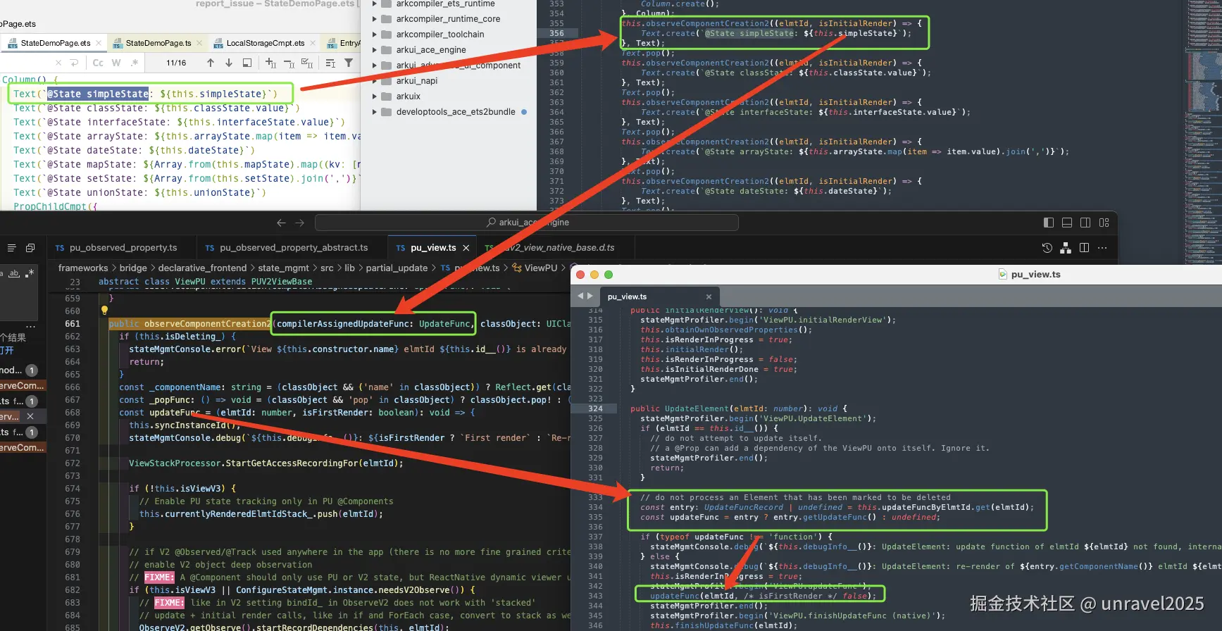
Task: Toggle match whole word ab in VS Code search
Action: tap(14, 273)
